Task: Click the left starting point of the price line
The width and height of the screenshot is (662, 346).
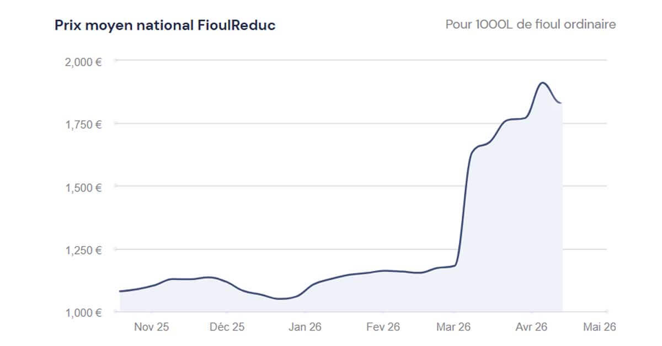Action: 120,291
